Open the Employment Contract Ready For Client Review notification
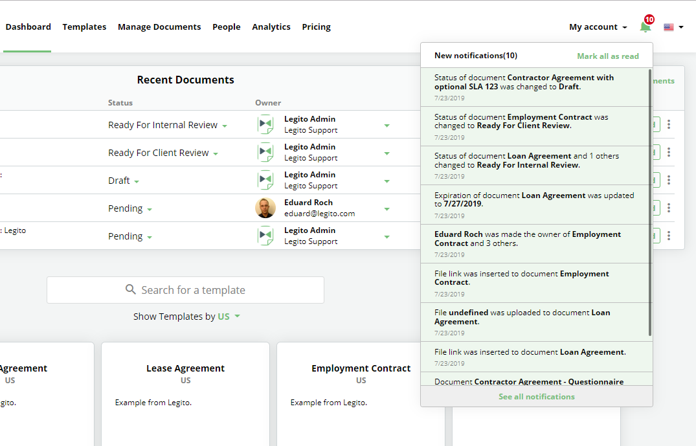Image resolution: width=696 pixels, height=446 pixels. point(534,126)
